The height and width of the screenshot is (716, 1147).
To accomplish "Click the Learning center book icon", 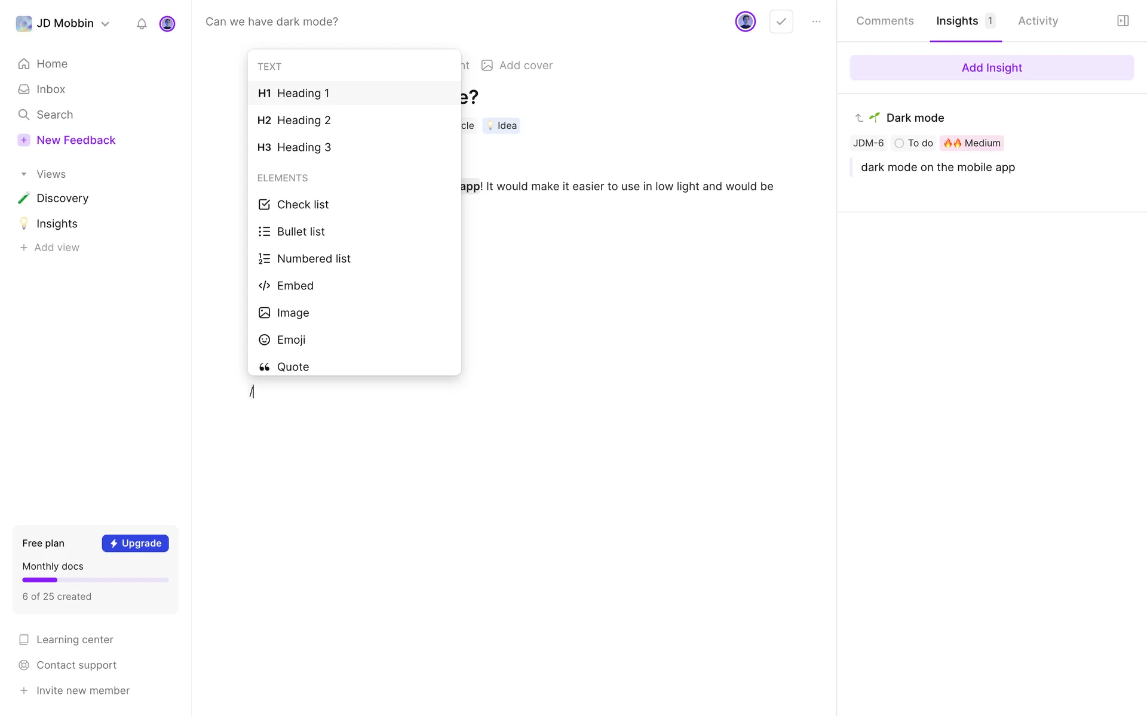I will click(24, 640).
